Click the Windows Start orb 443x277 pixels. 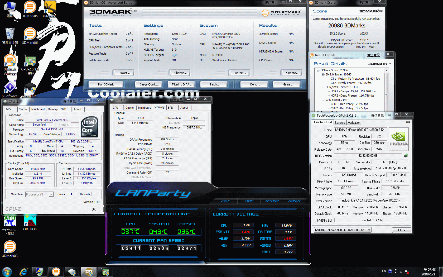click(x=7, y=272)
